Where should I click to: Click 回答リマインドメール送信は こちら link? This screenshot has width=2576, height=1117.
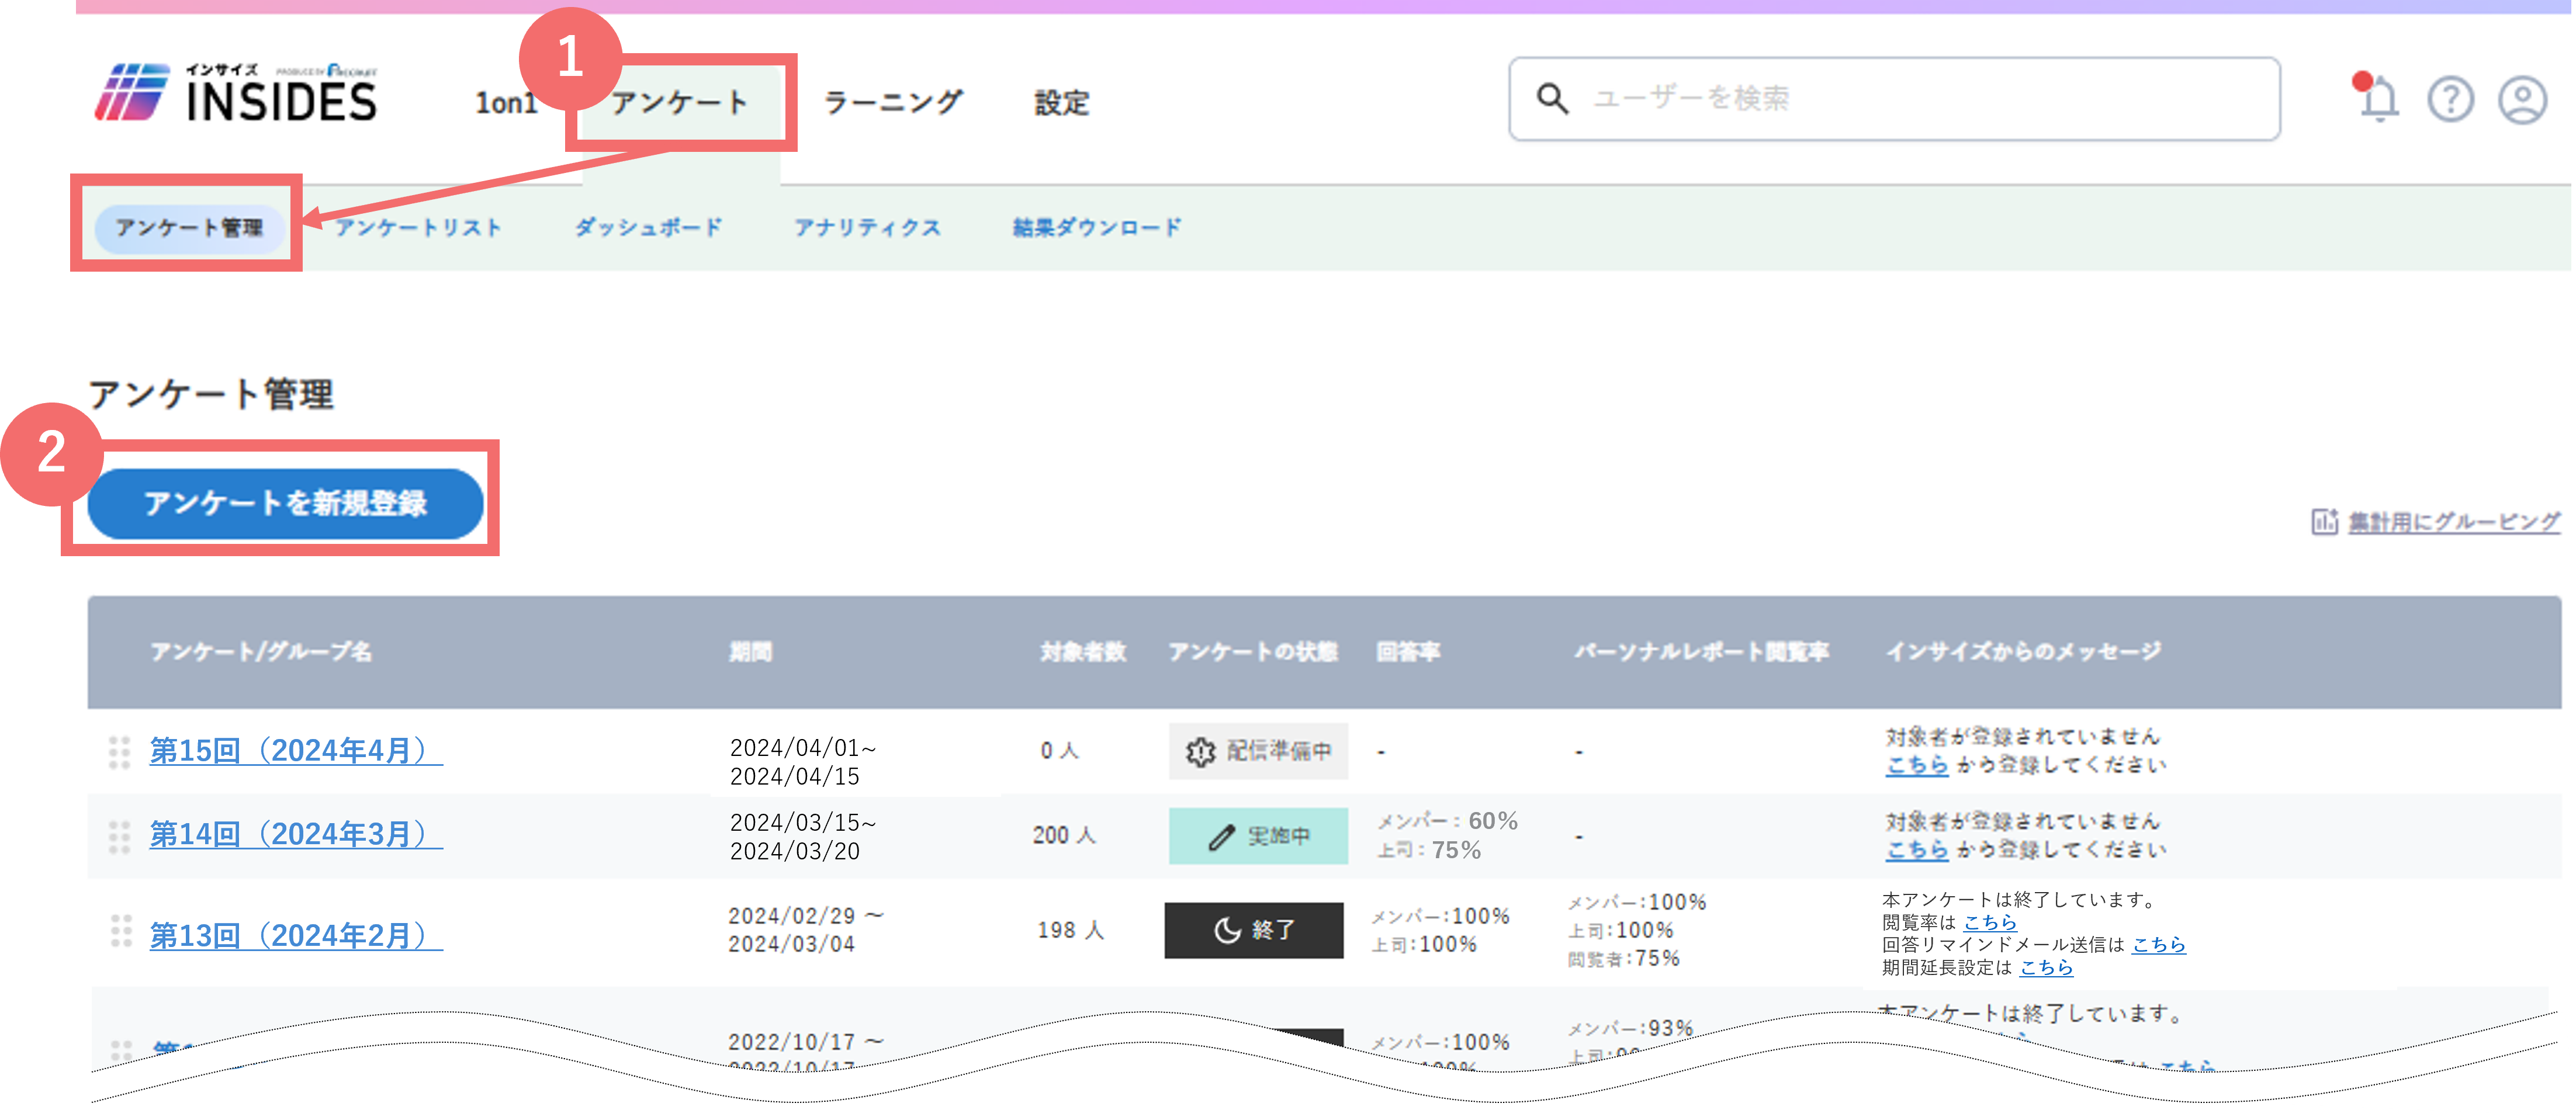(x=2159, y=944)
